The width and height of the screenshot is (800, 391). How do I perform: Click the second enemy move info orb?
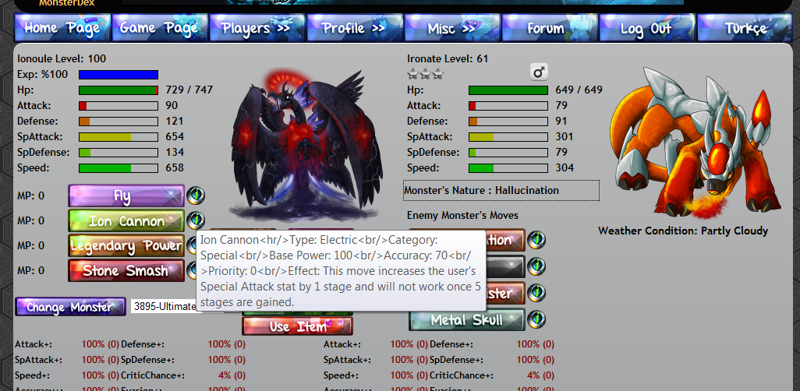536,266
